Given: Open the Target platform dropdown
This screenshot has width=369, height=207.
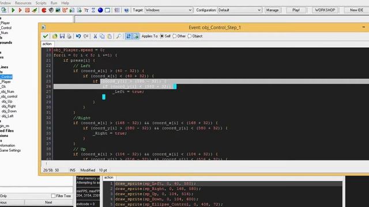Looking at the screenshot, I should click(168, 10).
